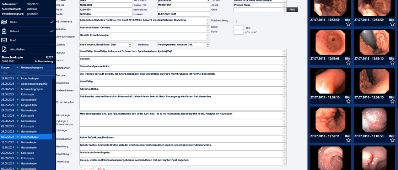Star the image timestamped 12:59:03

(348, 63)
